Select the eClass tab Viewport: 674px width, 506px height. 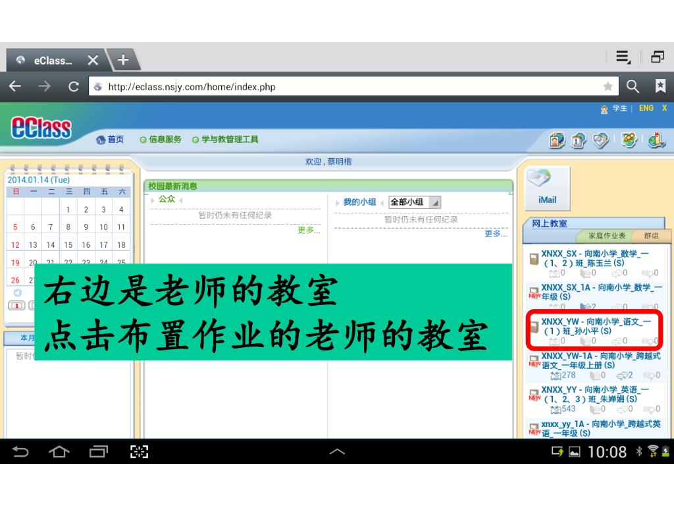(54, 60)
